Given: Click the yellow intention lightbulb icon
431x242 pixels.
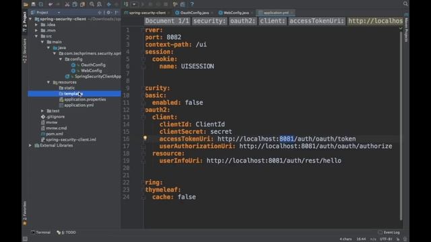Looking at the screenshot, I should tap(145, 138).
